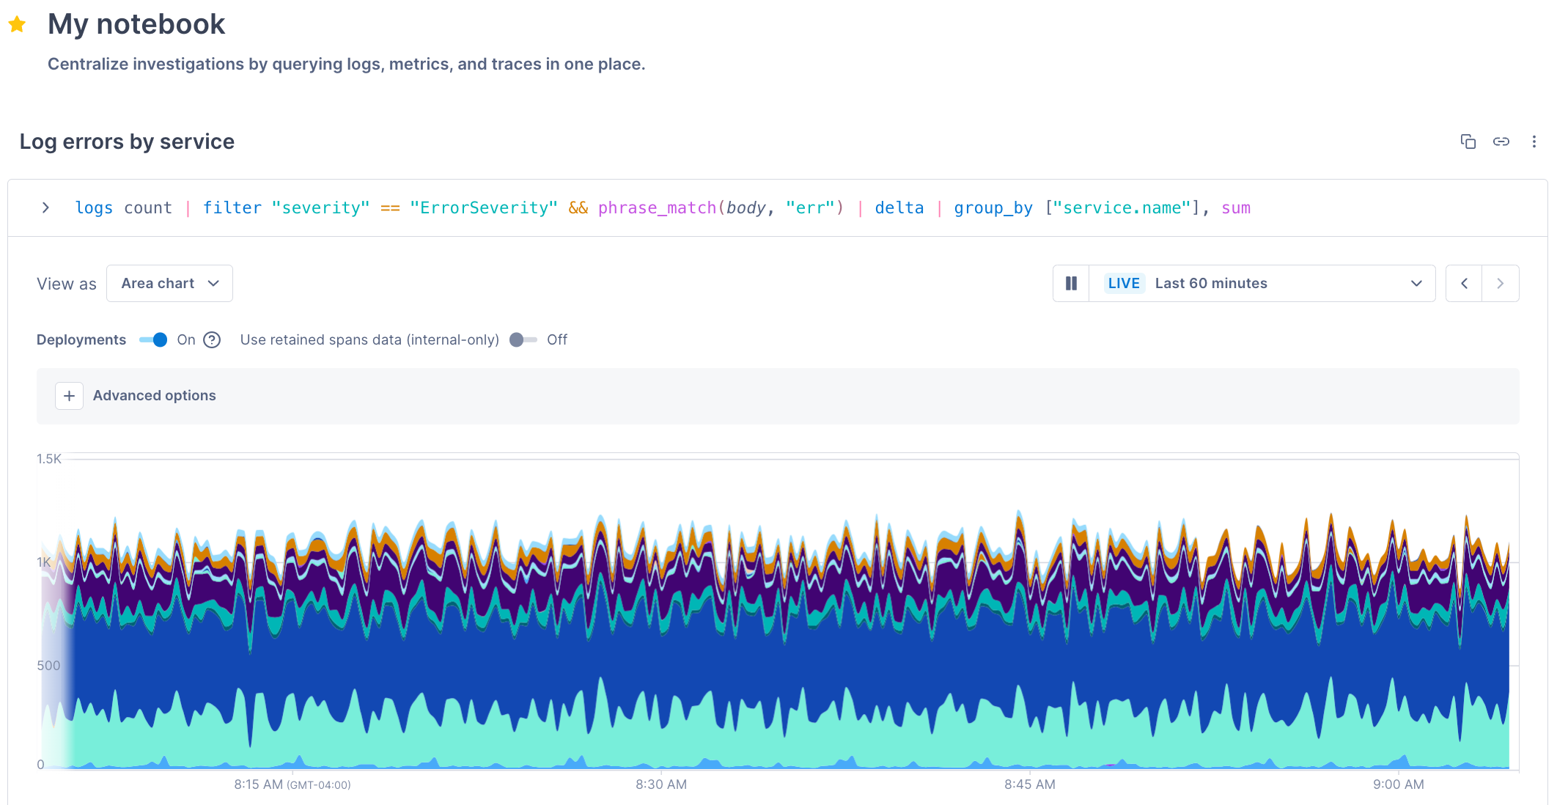The width and height of the screenshot is (1557, 805).
Task: Go to previous time range
Action: click(1464, 283)
